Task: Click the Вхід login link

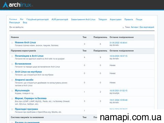Action: pyautogui.click(x=25, y=23)
